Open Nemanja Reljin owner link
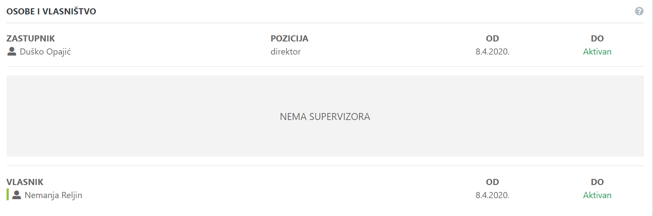653x216 pixels. click(x=53, y=195)
